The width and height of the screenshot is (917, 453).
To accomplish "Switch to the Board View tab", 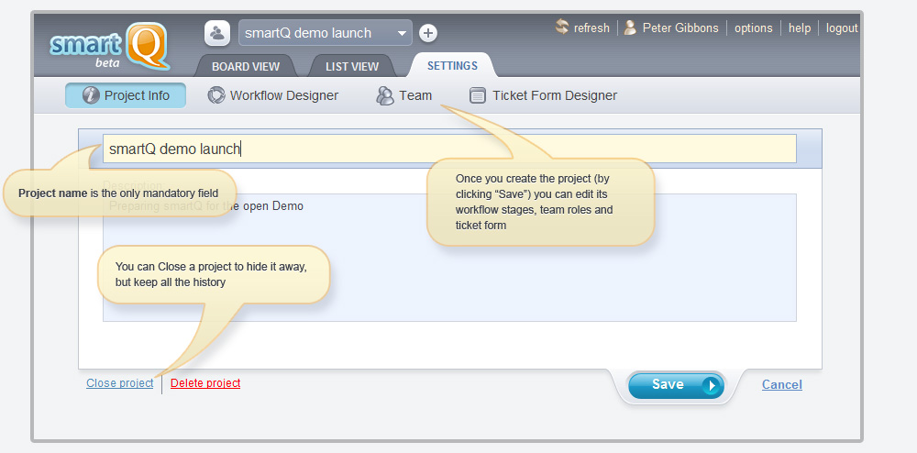I will (x=246, y=66).
